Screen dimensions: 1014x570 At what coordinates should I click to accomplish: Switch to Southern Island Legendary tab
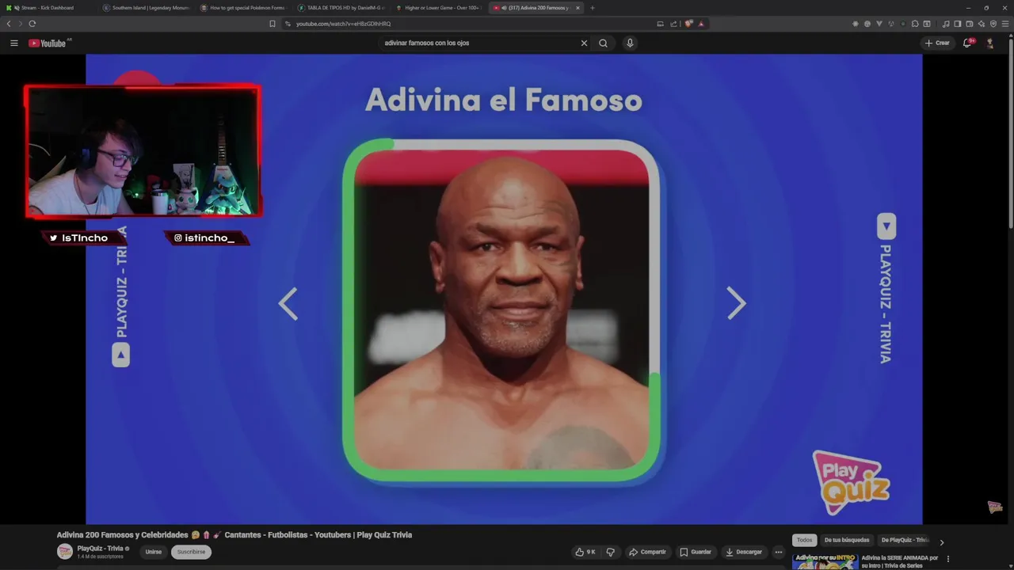point(147,8)
